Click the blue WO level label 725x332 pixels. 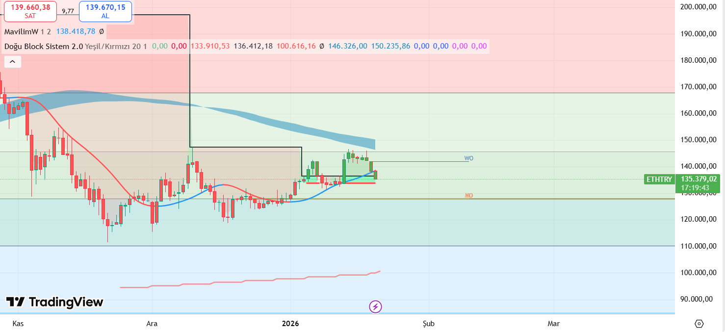point(468,158)
